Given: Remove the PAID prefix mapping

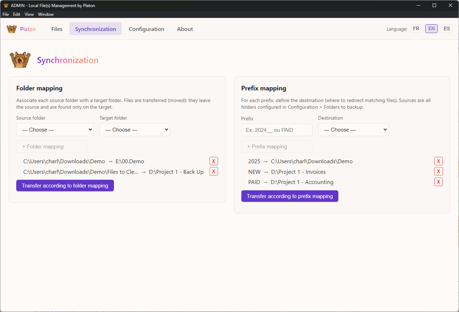Looking at the screenshot, I should coord(438,182).
